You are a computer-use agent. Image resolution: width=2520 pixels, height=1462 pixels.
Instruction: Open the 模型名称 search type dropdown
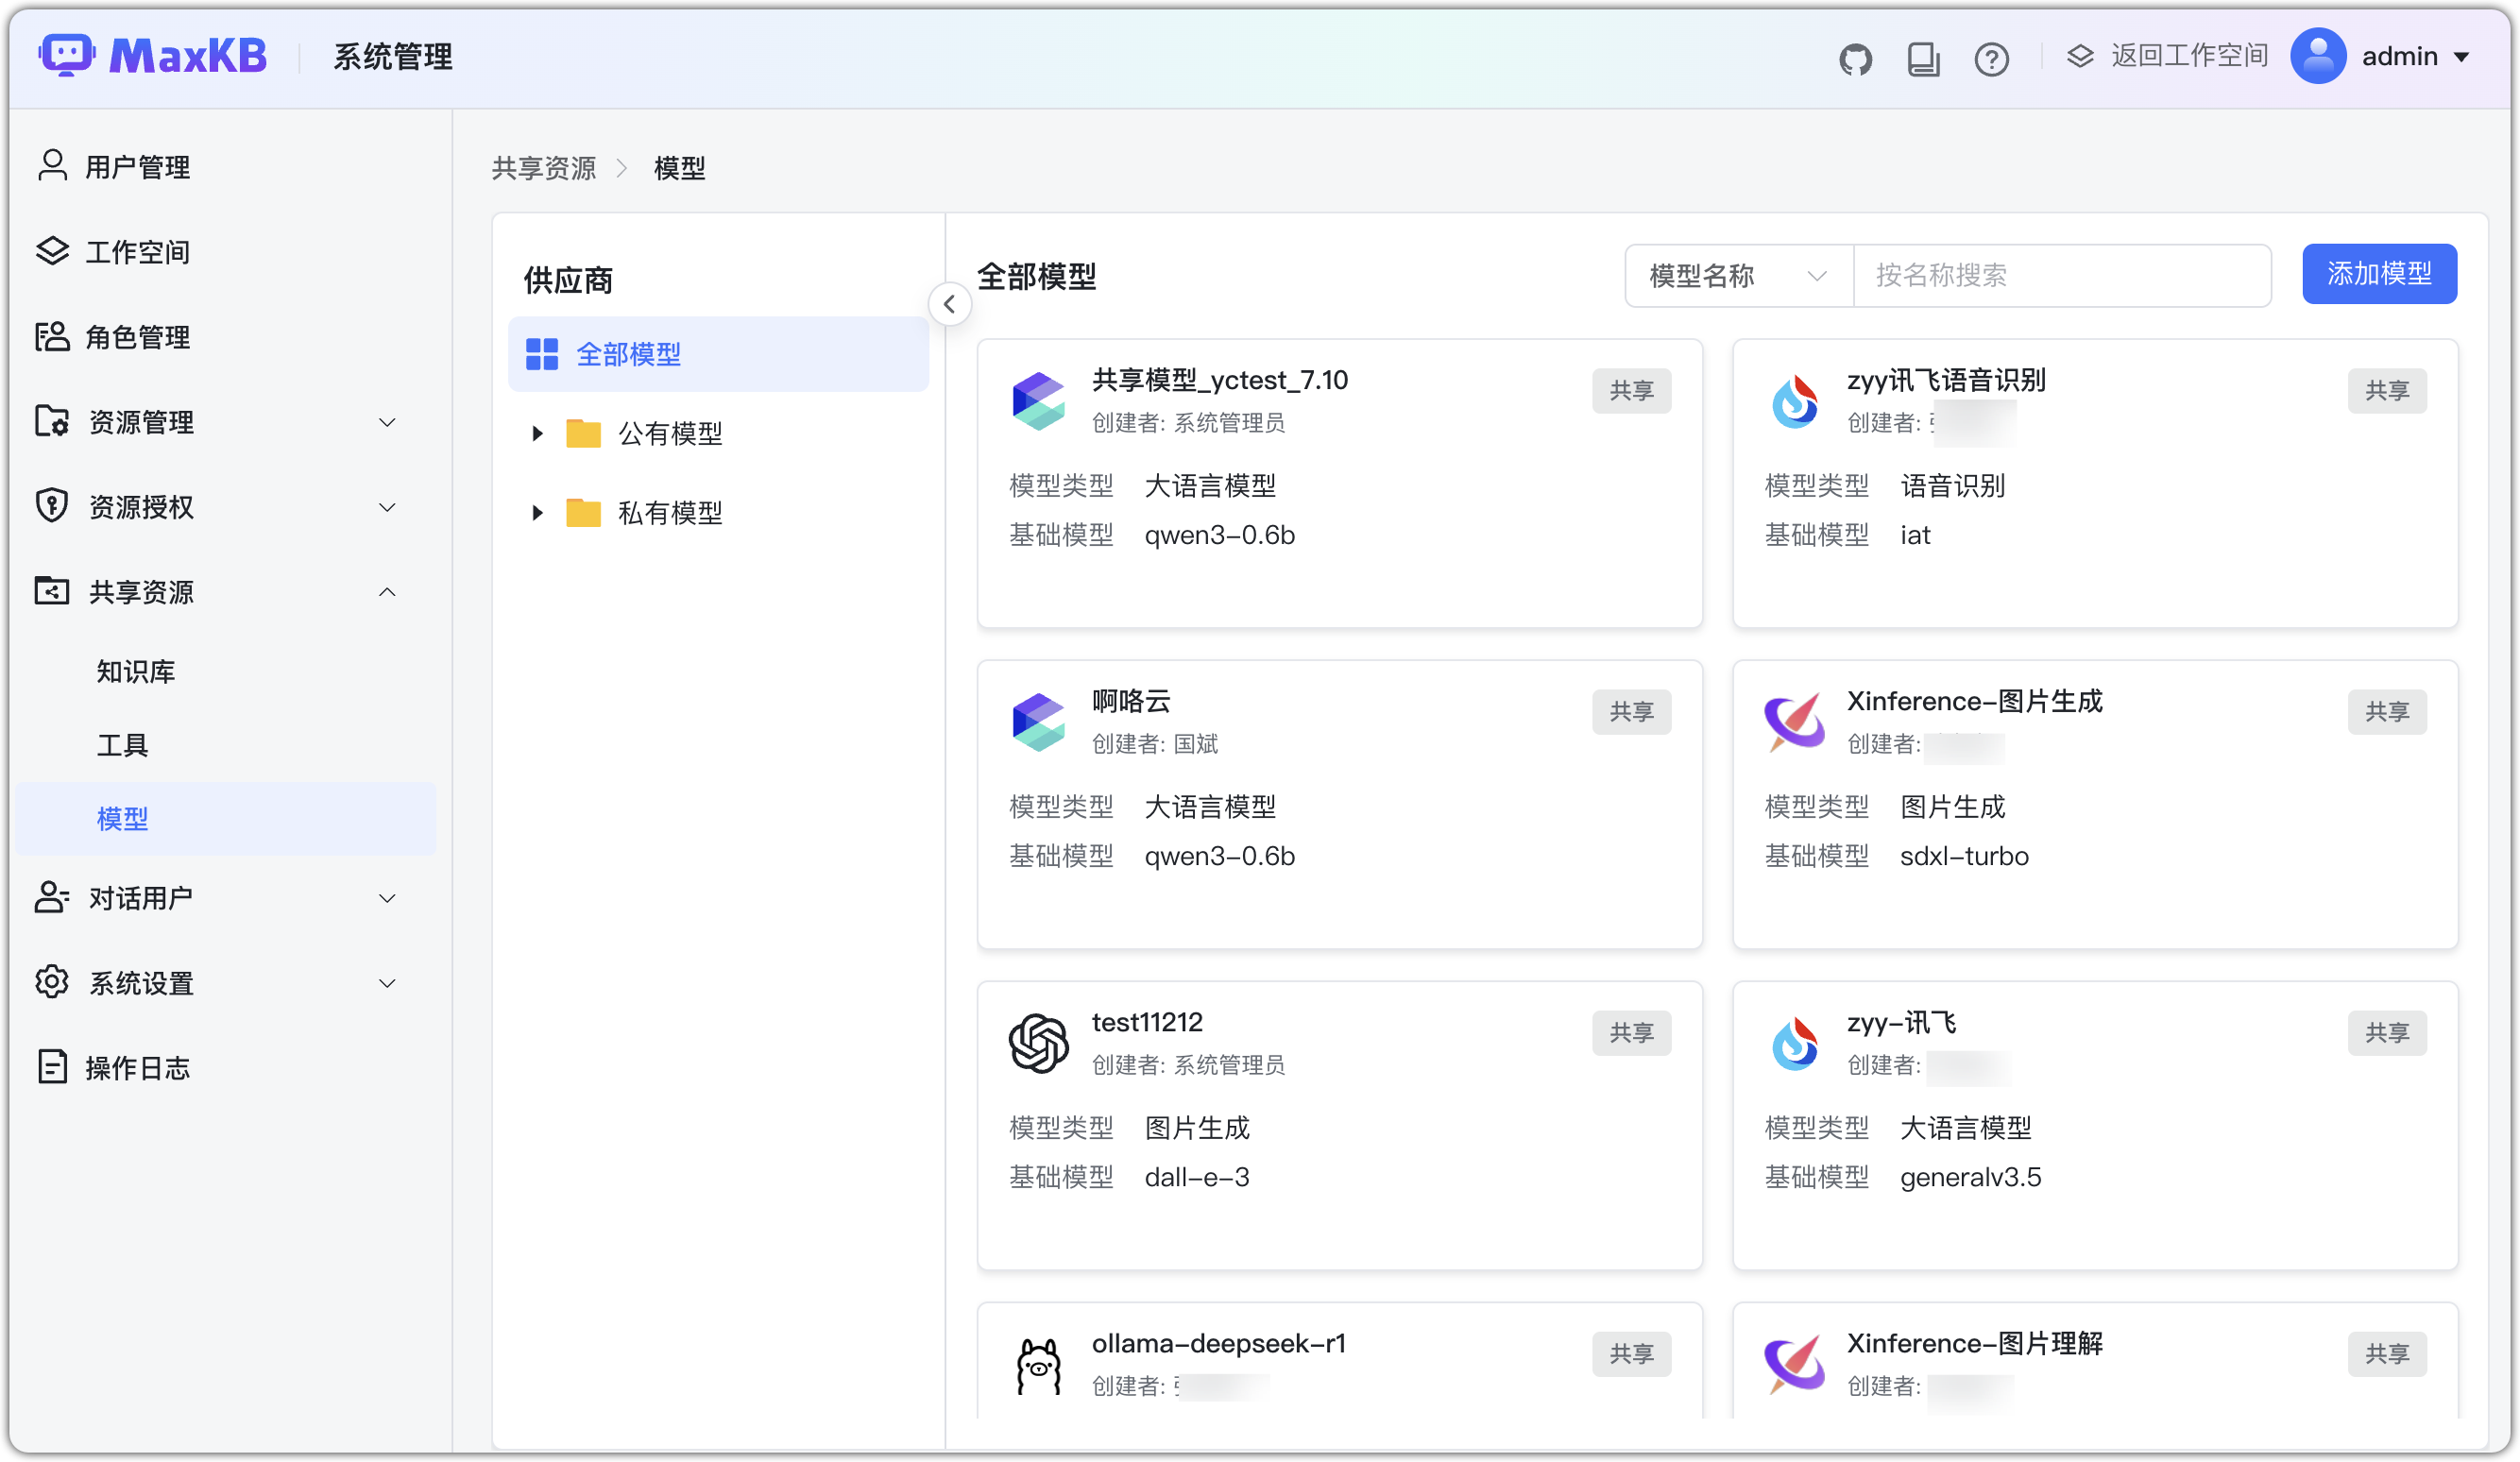pyautogui.click(x=1738, y=275)
